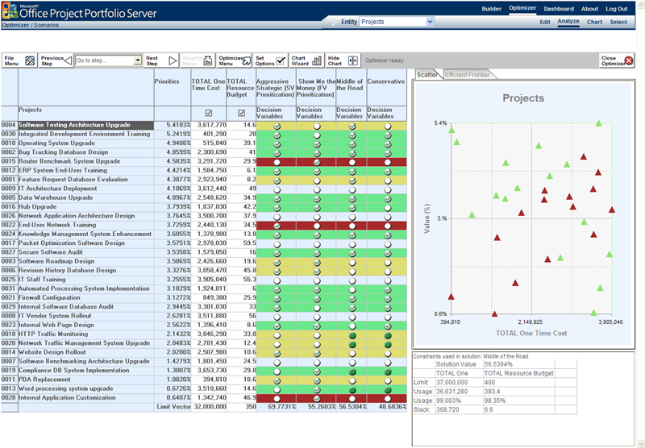Uncheck the TOTAL One Time Cost checkbox
Viewport: 645px width, 448px height.
209,113
